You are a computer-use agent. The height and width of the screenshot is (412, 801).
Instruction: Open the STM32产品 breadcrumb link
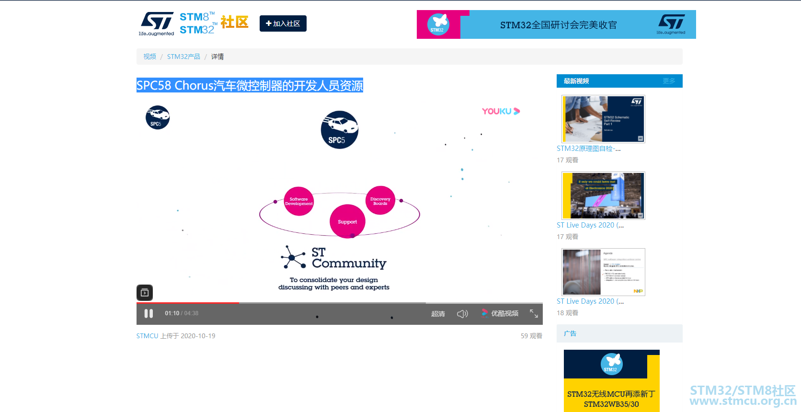[x=183, y=57]
